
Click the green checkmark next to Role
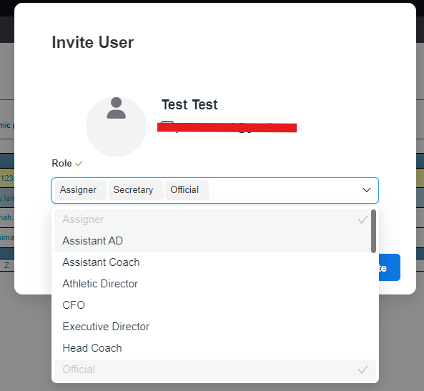(79, 163)
